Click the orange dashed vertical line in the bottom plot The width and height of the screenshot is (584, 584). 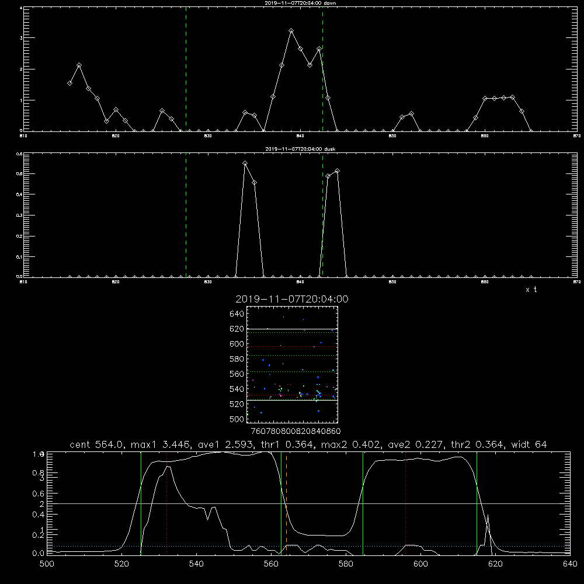pos(286,503)
